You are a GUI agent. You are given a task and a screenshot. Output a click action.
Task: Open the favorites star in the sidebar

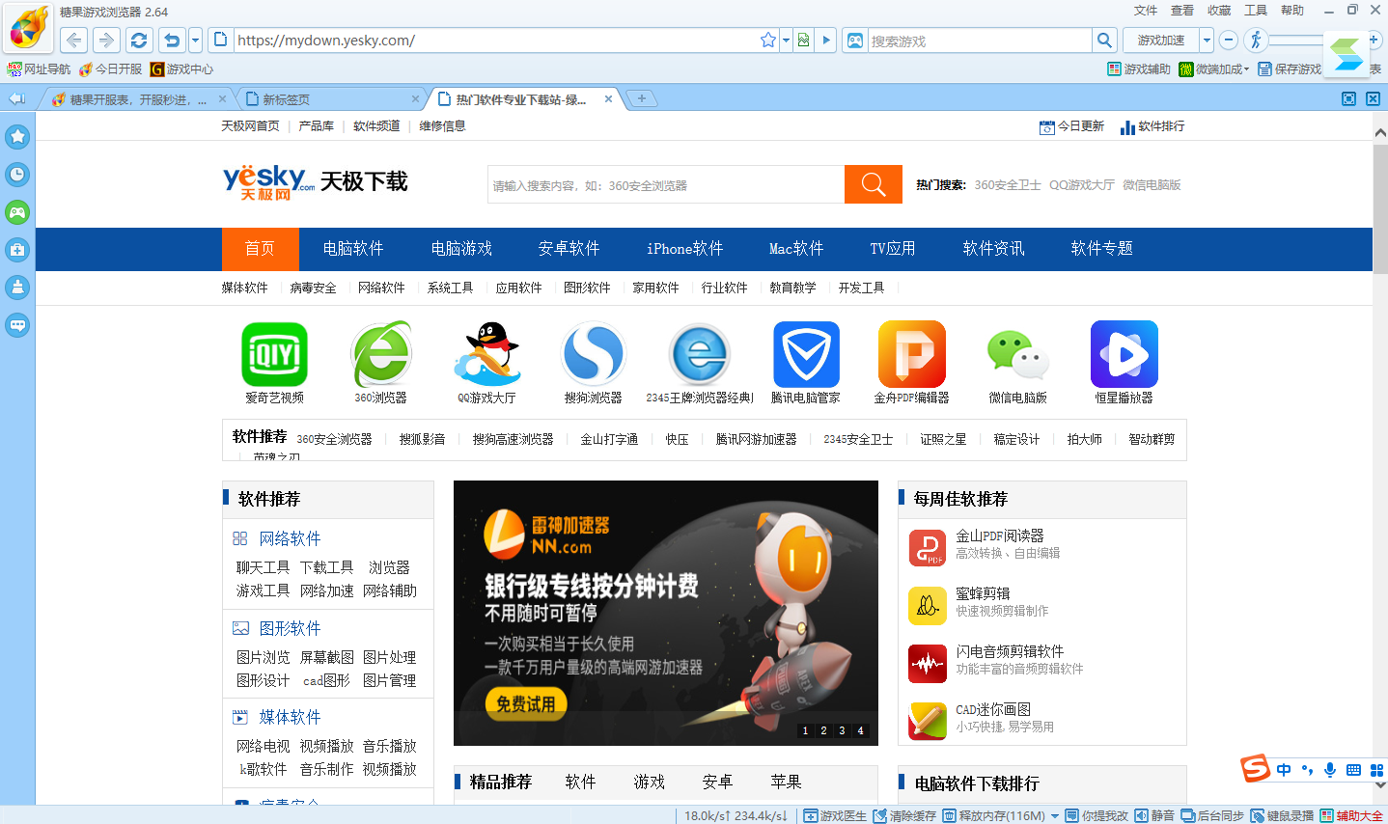(x=17, y=137)
